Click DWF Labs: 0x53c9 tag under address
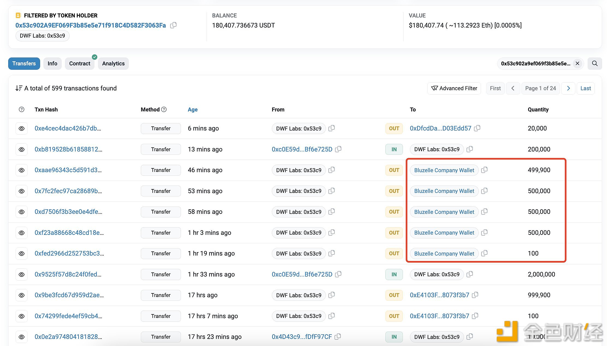 42,36
